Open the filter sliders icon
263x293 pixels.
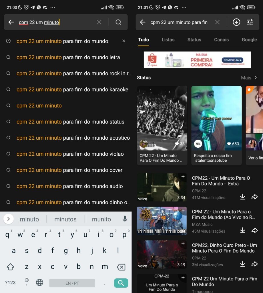[x=250, y=22]
